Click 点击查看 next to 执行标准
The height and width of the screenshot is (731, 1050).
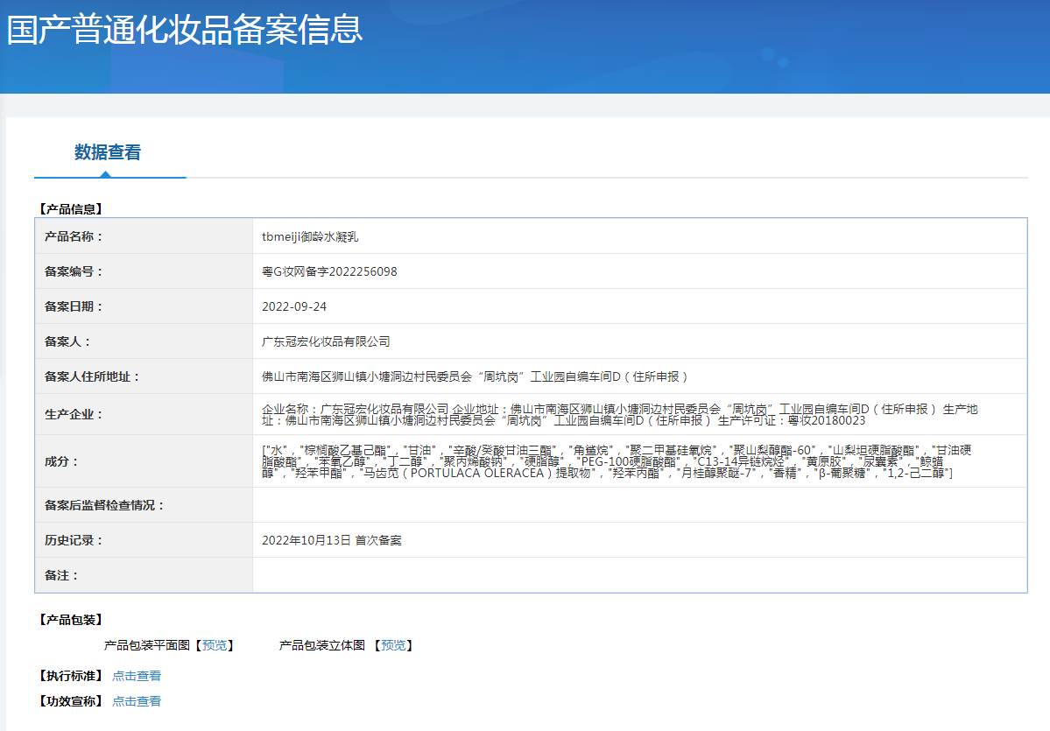click(137, 676)
